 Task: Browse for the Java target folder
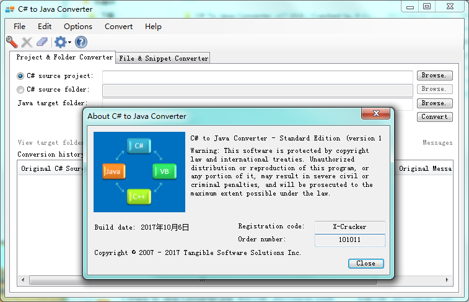click(x=435, y=103)
